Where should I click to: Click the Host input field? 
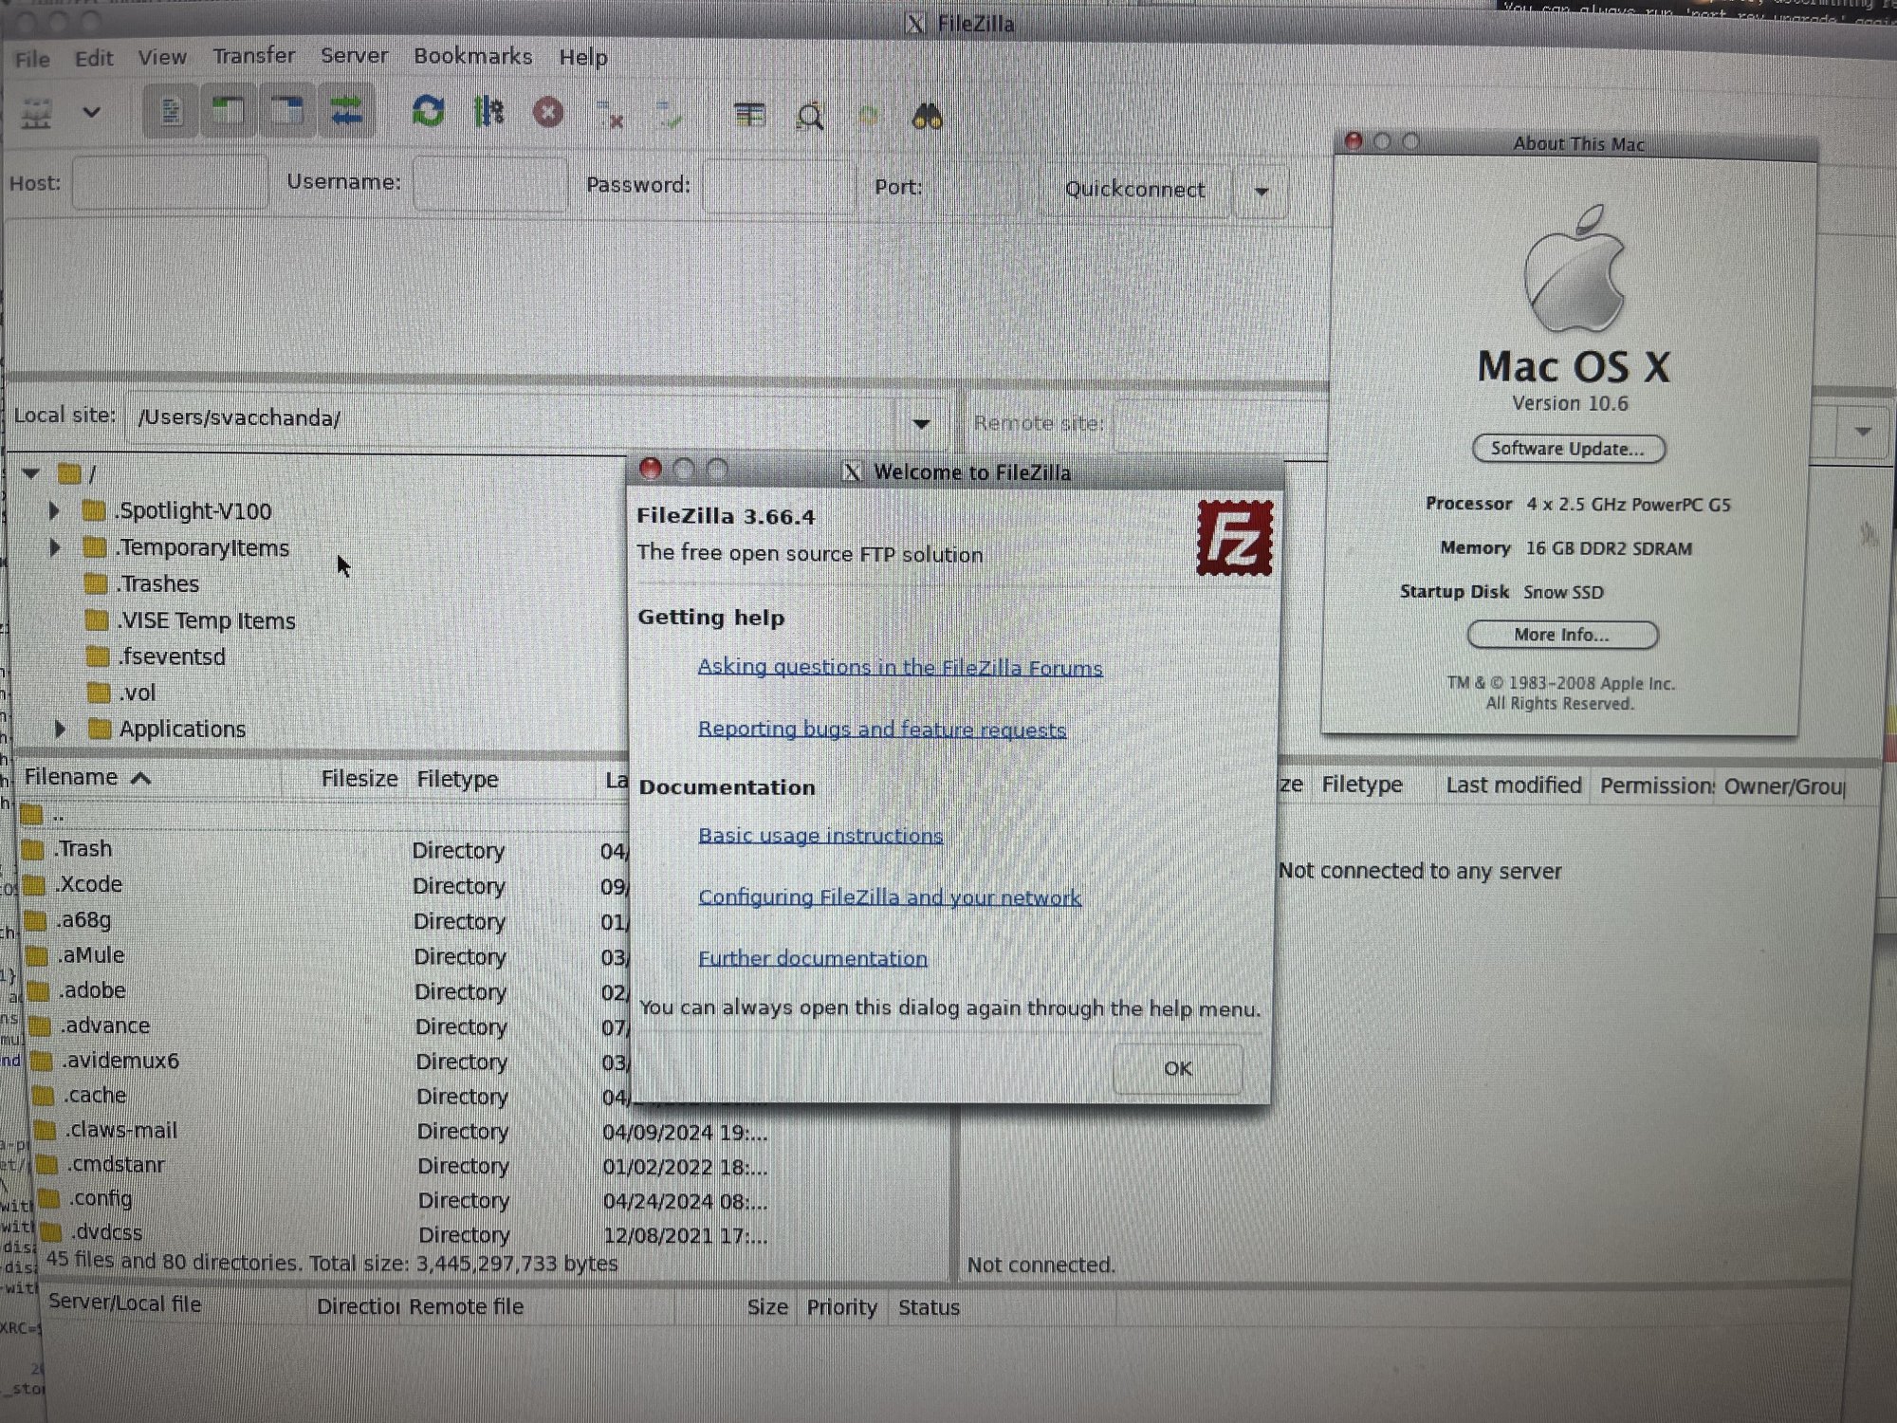click(170, 183)
